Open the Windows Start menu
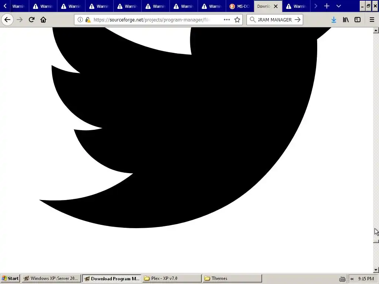The height and width of the screenshot is (284, 379). pos(10,278)
